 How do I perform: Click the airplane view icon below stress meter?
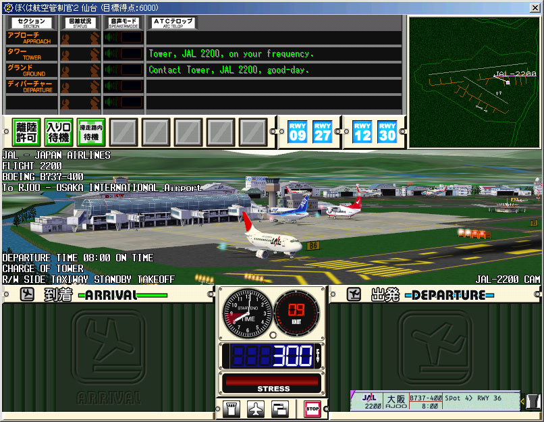pos(256,408)
